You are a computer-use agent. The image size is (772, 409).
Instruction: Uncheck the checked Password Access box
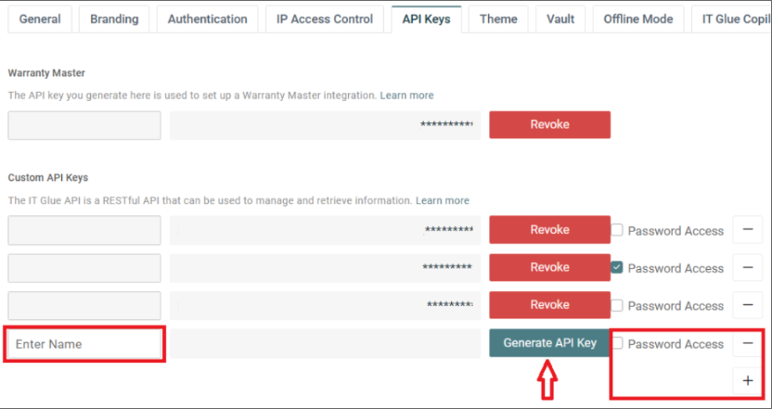pyautogui.click(x=617, y=267)
